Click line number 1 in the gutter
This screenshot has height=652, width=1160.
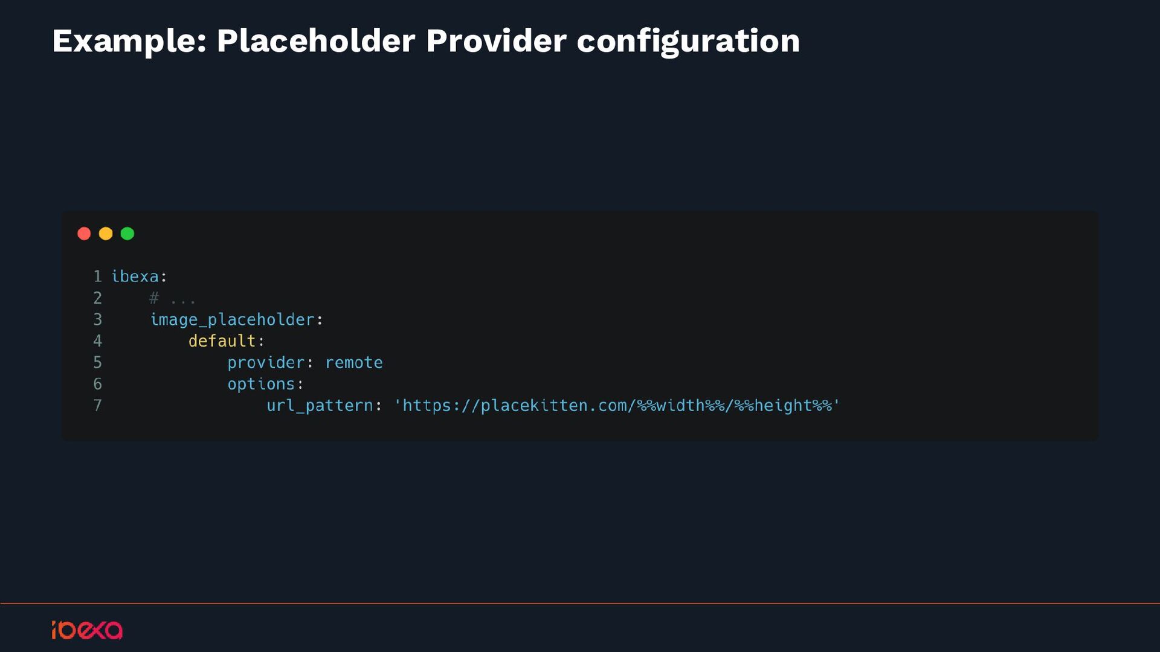pyautogui.click(x=97, y=276)
